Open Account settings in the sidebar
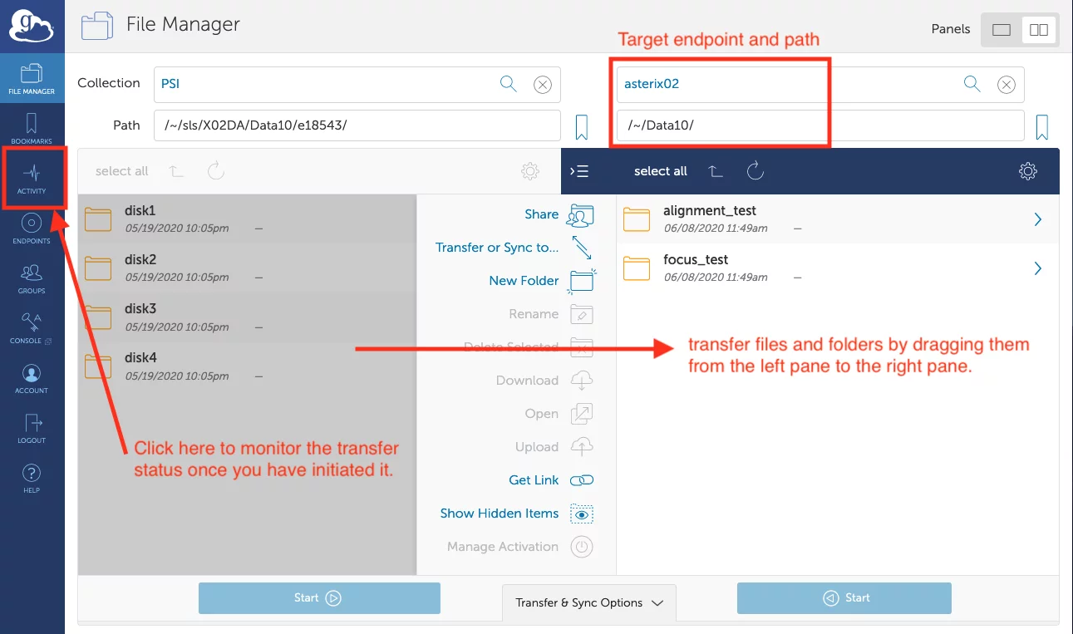 (x=32, y=378)
